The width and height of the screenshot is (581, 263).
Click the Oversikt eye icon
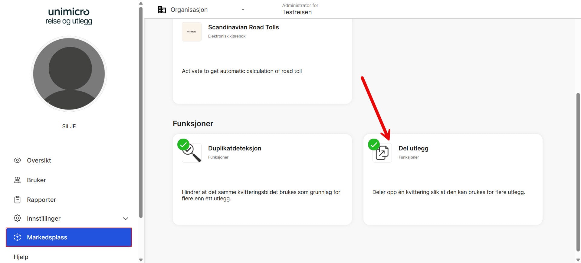pyautogui.click(x=18, y=160)
